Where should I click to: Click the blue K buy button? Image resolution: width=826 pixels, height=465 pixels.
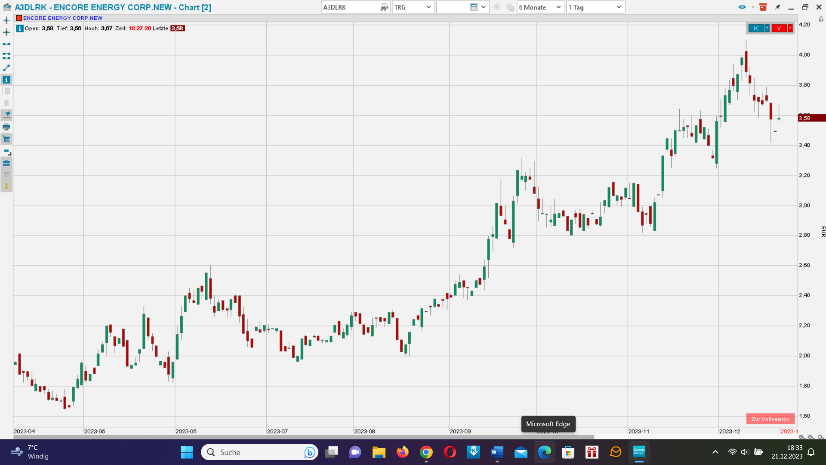tap(756, 28)
